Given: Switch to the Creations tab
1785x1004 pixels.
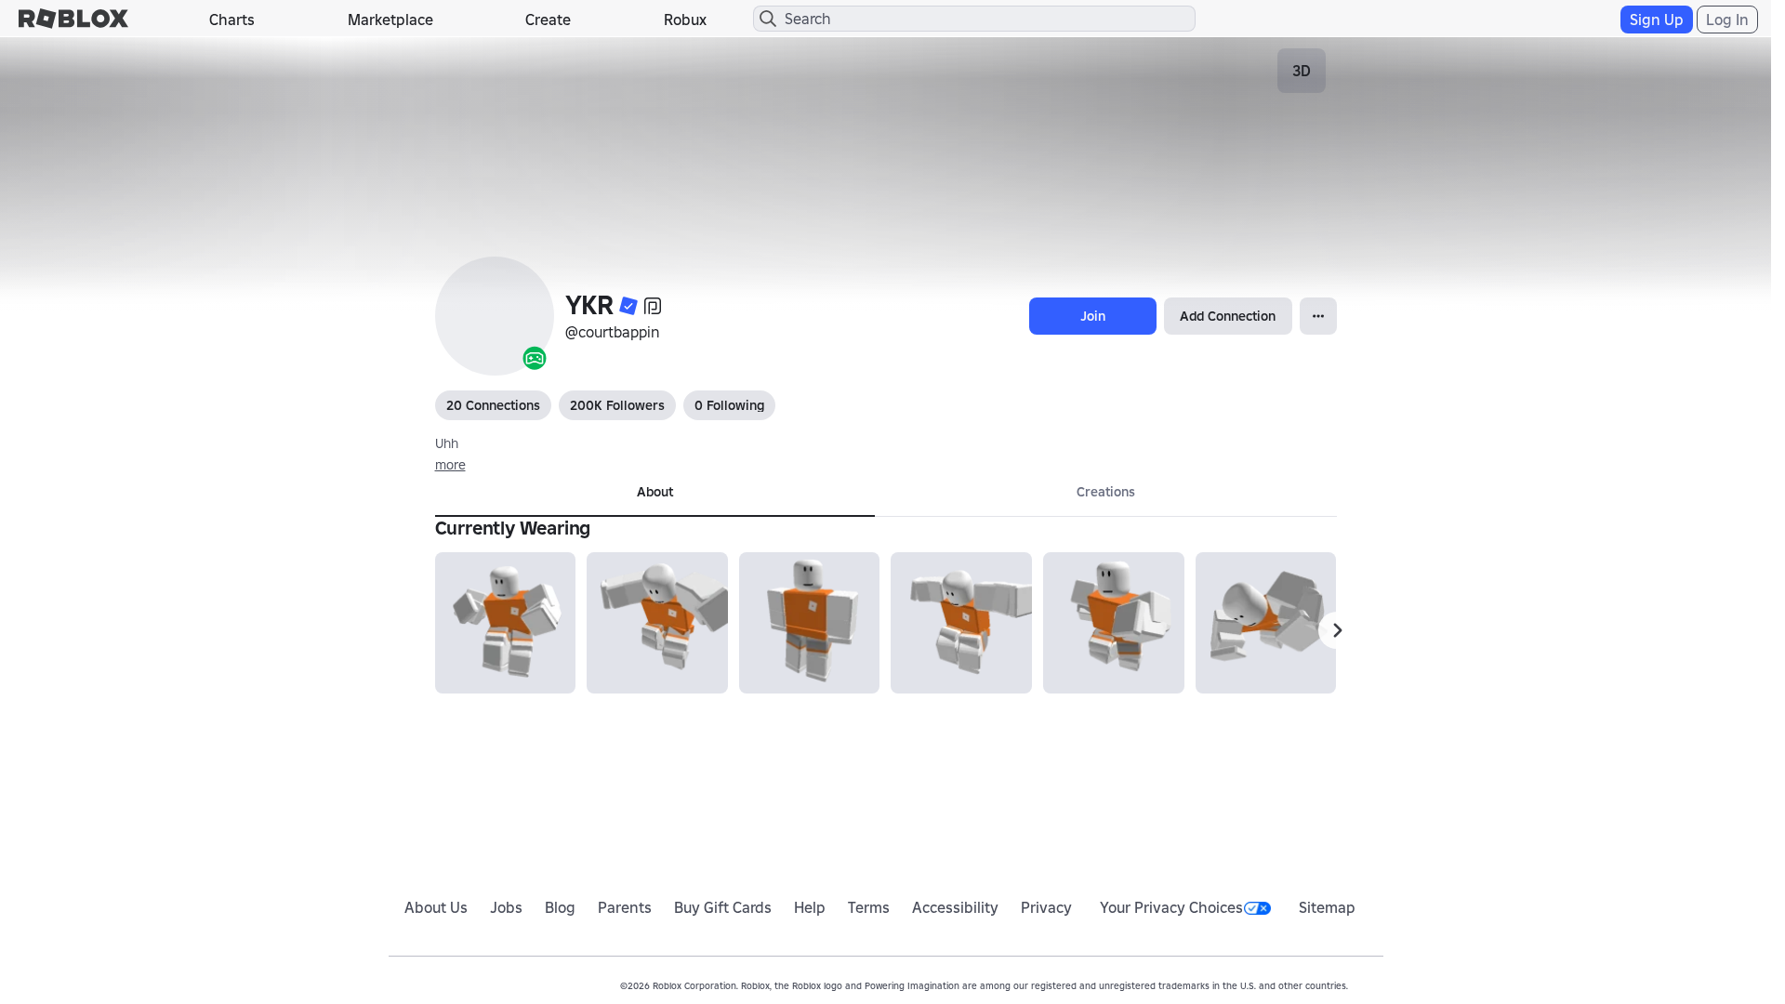Looking at the screenshot, I should (x=1105, y=493).
